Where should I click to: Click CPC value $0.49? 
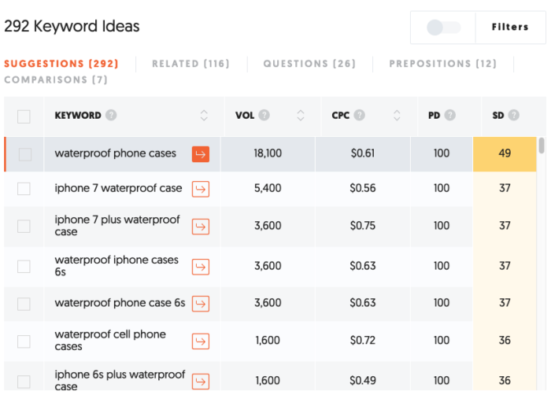tap(363, 381)
